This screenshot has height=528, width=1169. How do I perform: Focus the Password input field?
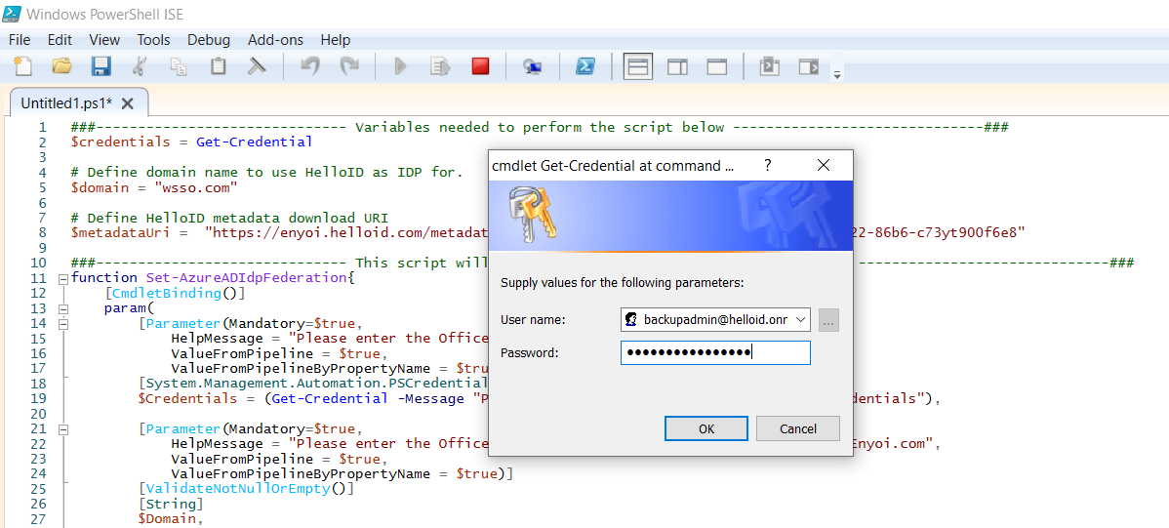(x=715, y=352)
